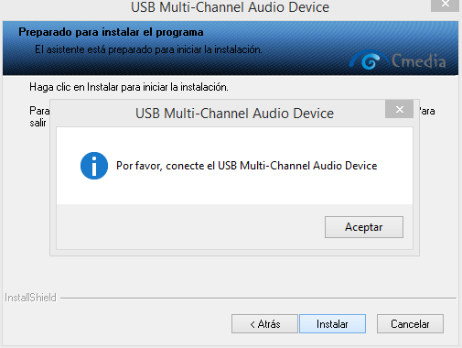Screen dimensions: 462x348
Task: Go back with the Atrás button
Action: coord(264,324)
